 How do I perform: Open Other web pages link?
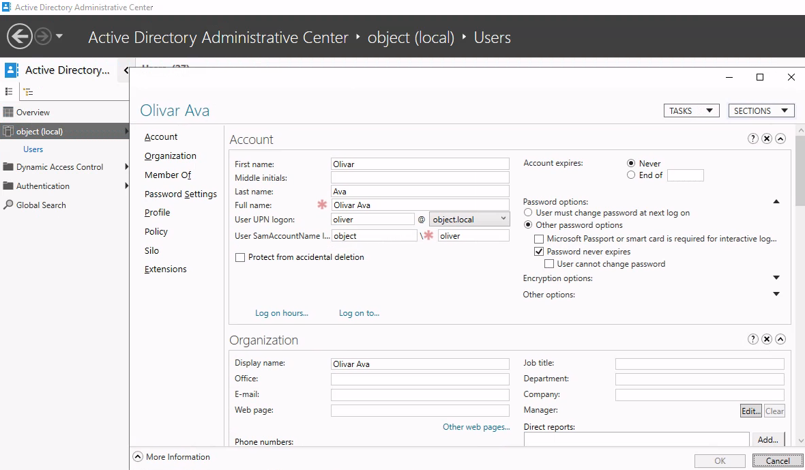[476, 427]
